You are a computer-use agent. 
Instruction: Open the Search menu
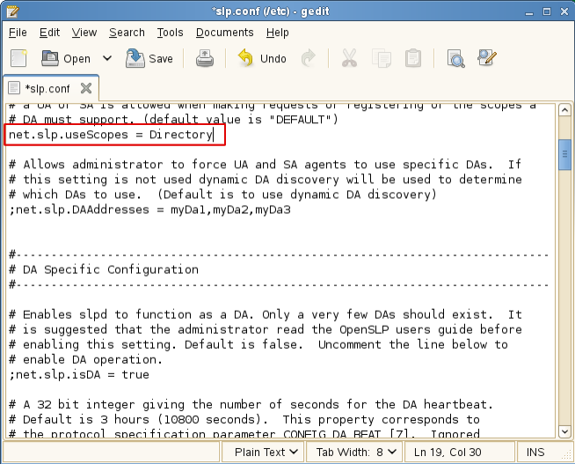pyautogui.click(x=127, y=33)
